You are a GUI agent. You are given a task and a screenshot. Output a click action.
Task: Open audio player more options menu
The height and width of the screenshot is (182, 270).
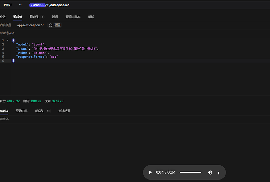tap(219, 172)
